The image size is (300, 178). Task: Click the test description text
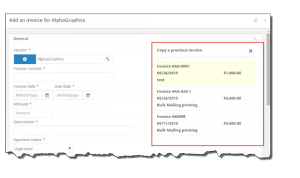161,80
